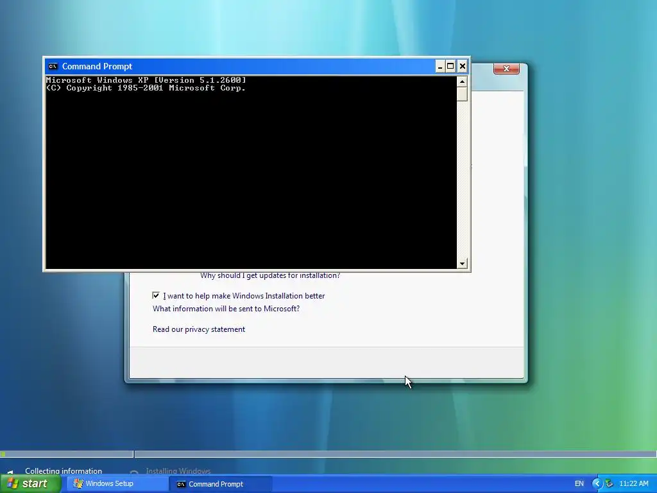Click Command Prompt scrollbar up arrow
This screenshot has width=657, height=493.
click(462, 82)
